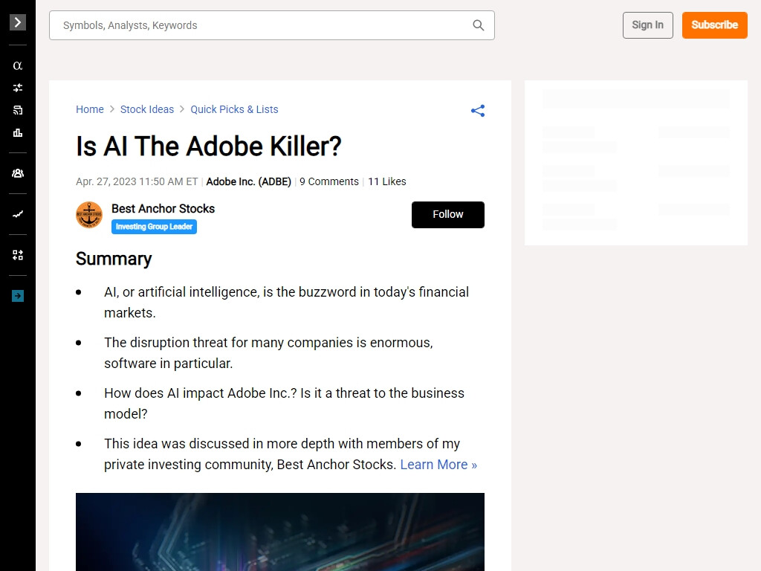Click the orange Subscribe button
The width and height of the screenshot is (761, 571).
(714, 25)
